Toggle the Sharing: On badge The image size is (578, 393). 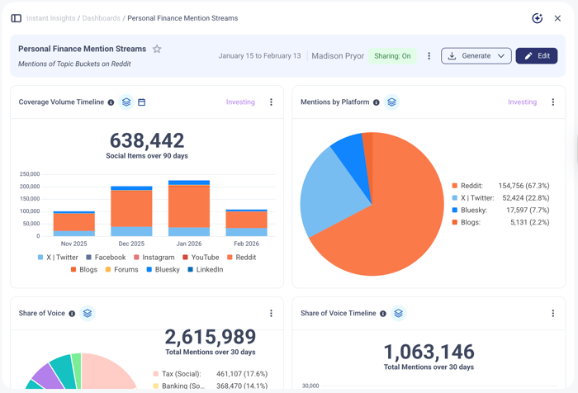(x=392, y=56)
